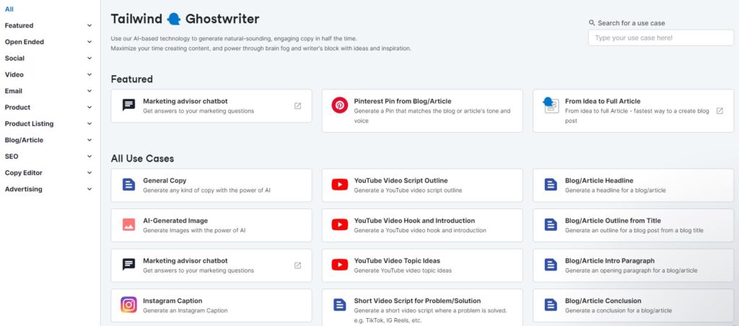Expand the Copy Editor category chevron

(89, 173)
